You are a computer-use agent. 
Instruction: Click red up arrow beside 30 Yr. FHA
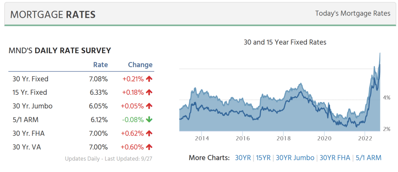pyautogui.click(x=149, y=133)
